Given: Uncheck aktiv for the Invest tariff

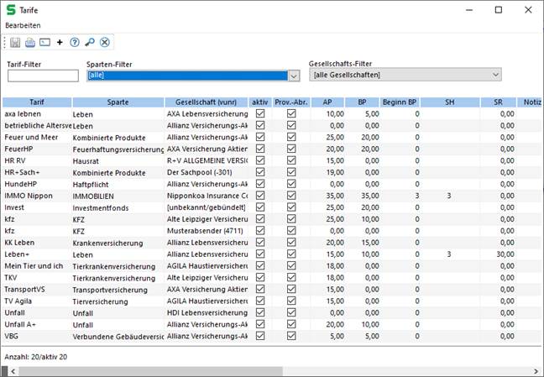Looking at the screenshot, I should click(x=260, y=207).
